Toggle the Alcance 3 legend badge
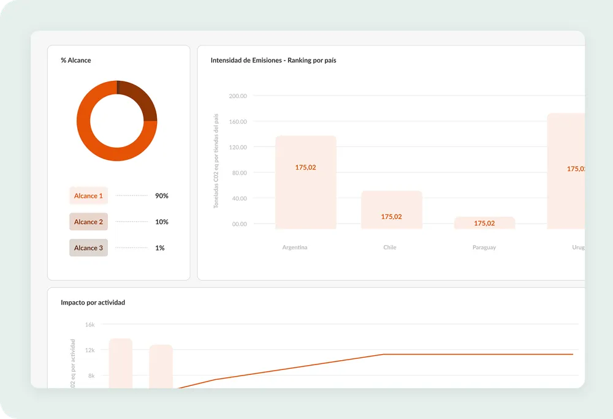 88,248
